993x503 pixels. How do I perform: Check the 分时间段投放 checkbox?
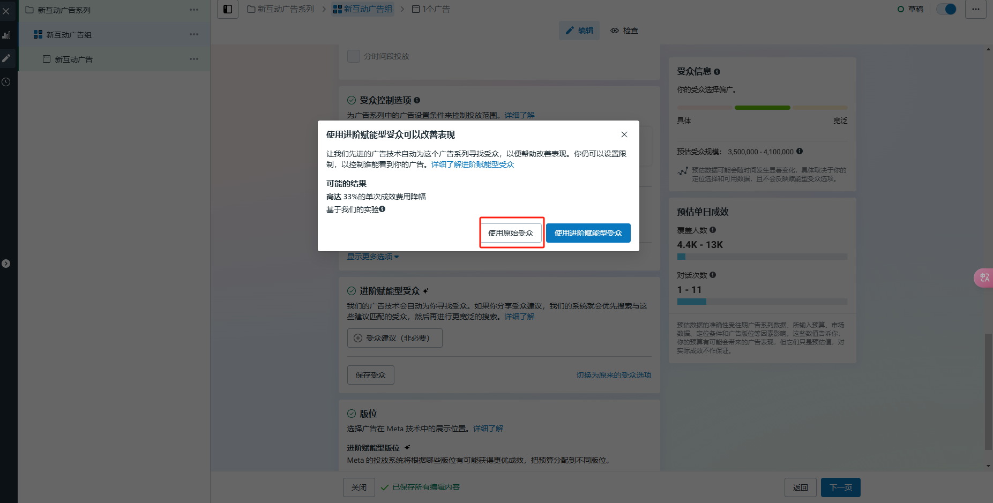click(354, 56)
